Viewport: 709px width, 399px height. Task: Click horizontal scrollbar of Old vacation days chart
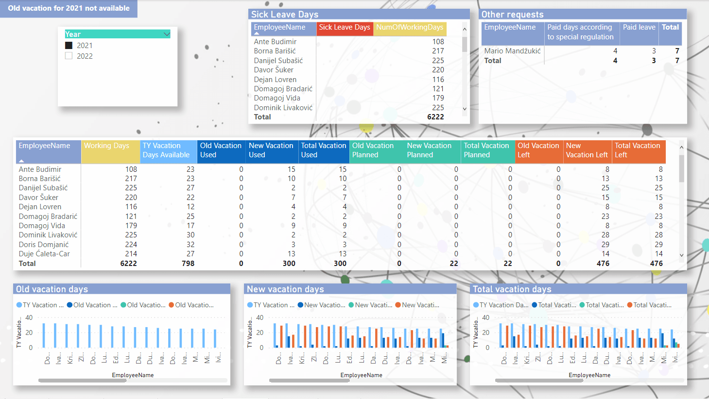83,381
